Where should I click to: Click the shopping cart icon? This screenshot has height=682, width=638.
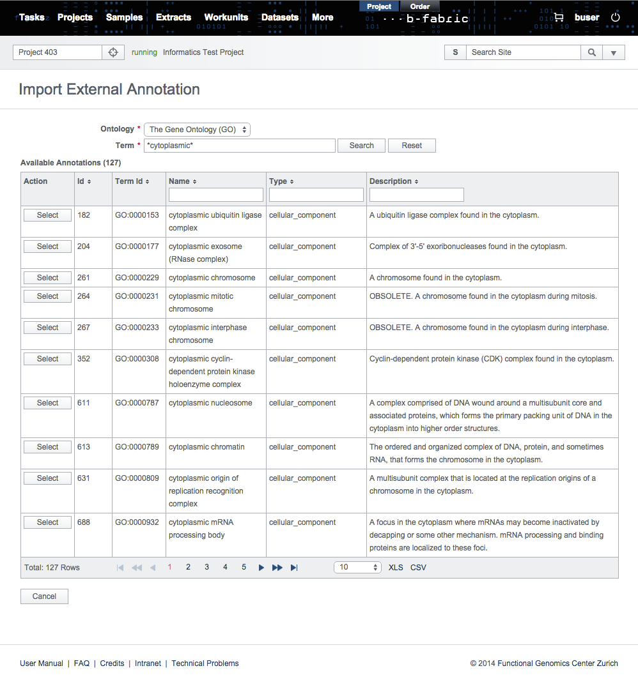(558, 17)
